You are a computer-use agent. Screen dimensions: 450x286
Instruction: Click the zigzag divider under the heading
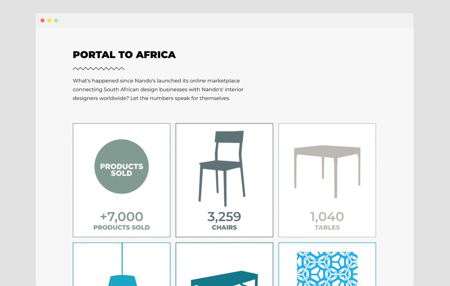[98, 69]
